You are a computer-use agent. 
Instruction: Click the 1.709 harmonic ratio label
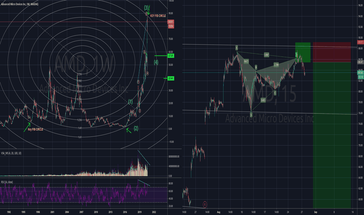[276, 64]
